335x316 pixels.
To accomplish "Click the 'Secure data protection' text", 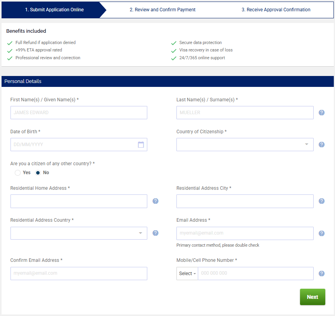I will coord(201,42).
